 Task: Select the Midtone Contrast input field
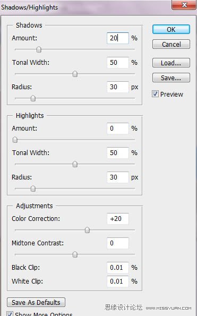(118, 243)
